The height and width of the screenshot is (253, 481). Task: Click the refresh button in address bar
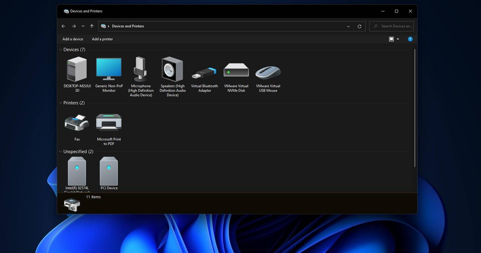pos(359,26)
